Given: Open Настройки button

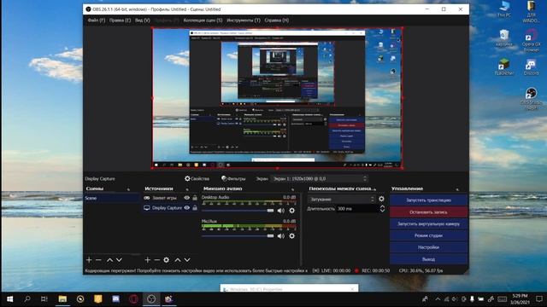Looking at the screenshot, I should [428, 247].
